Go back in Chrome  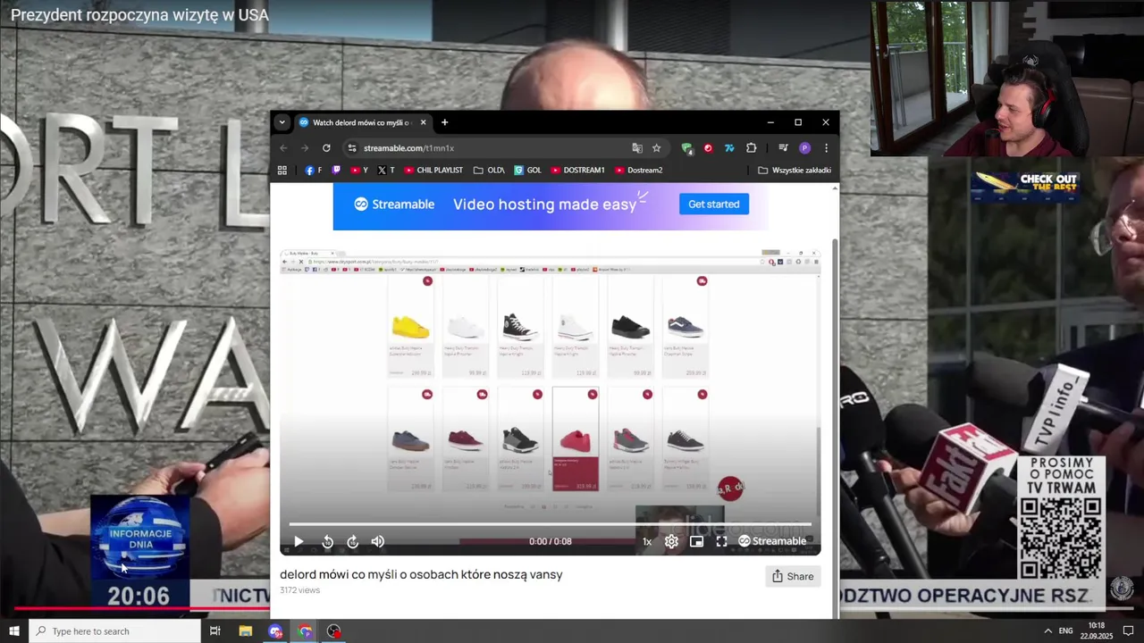point(283,148)
